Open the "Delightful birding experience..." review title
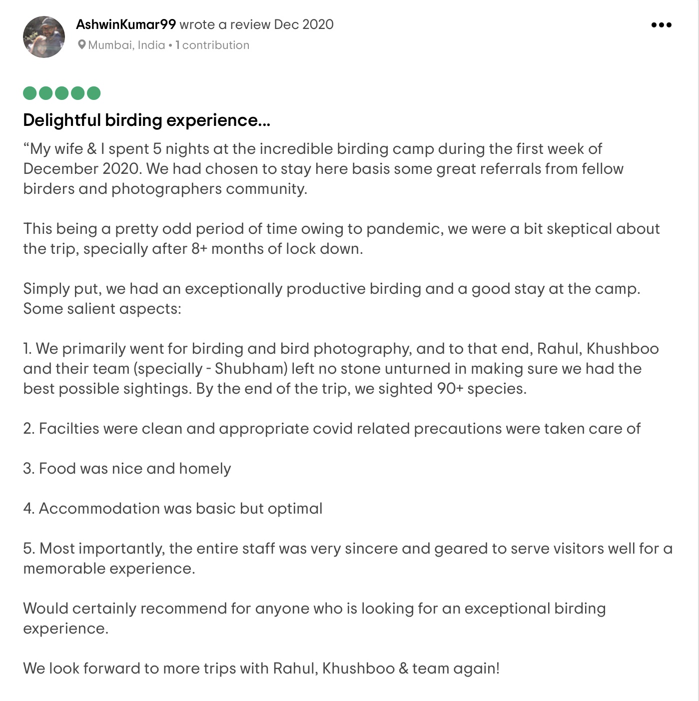699x701 pixels. (146, 120)
